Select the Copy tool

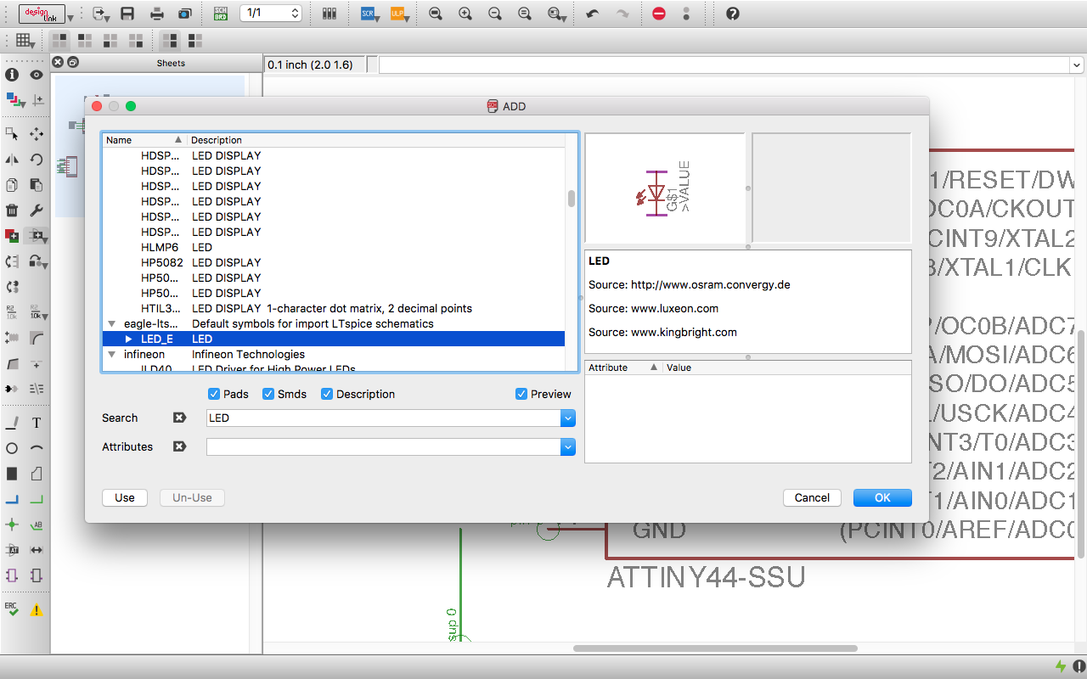coord(12,184)
